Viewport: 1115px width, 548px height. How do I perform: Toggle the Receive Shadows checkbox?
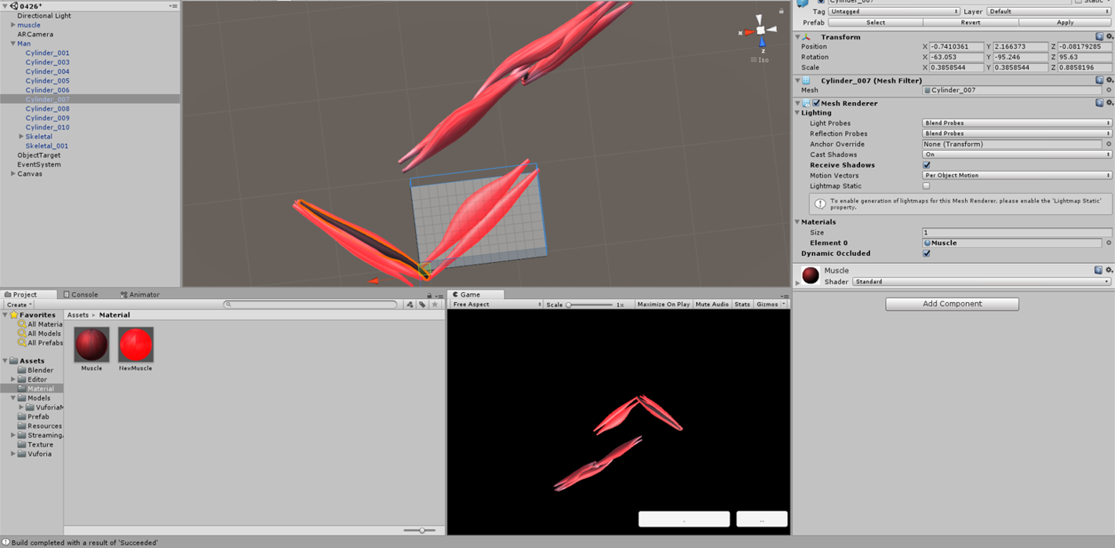927,165
